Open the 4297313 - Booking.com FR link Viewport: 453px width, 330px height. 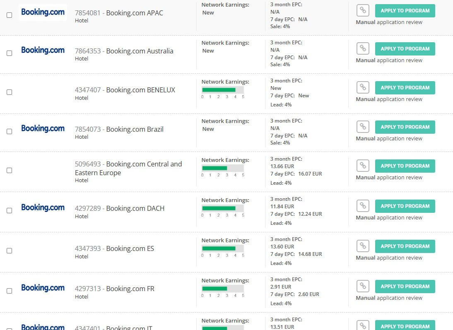pyautogui.click(x=114, y=289)
